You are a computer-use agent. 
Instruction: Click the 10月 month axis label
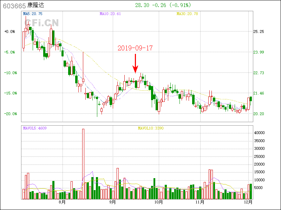(158, 202)
